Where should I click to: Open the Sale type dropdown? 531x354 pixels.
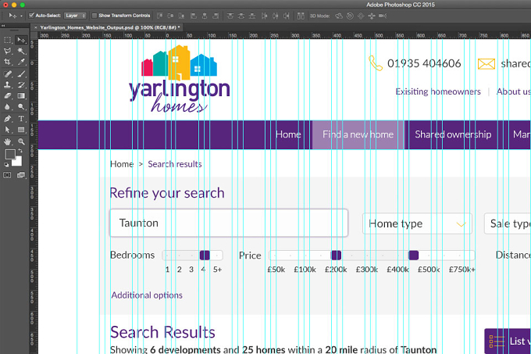tap(508, 223)
